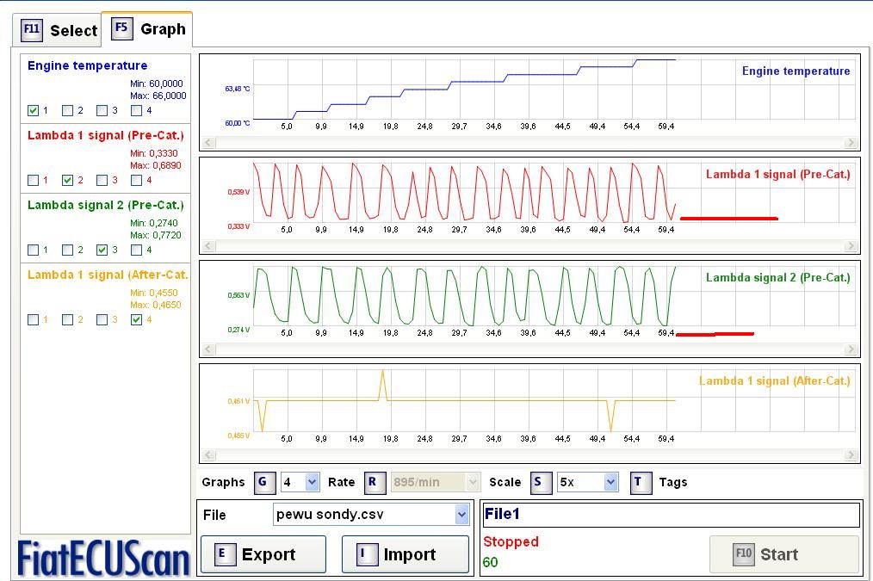Check checkbox 3 under Lambda 1 signal Pre-Cat

tap(102, 180)
